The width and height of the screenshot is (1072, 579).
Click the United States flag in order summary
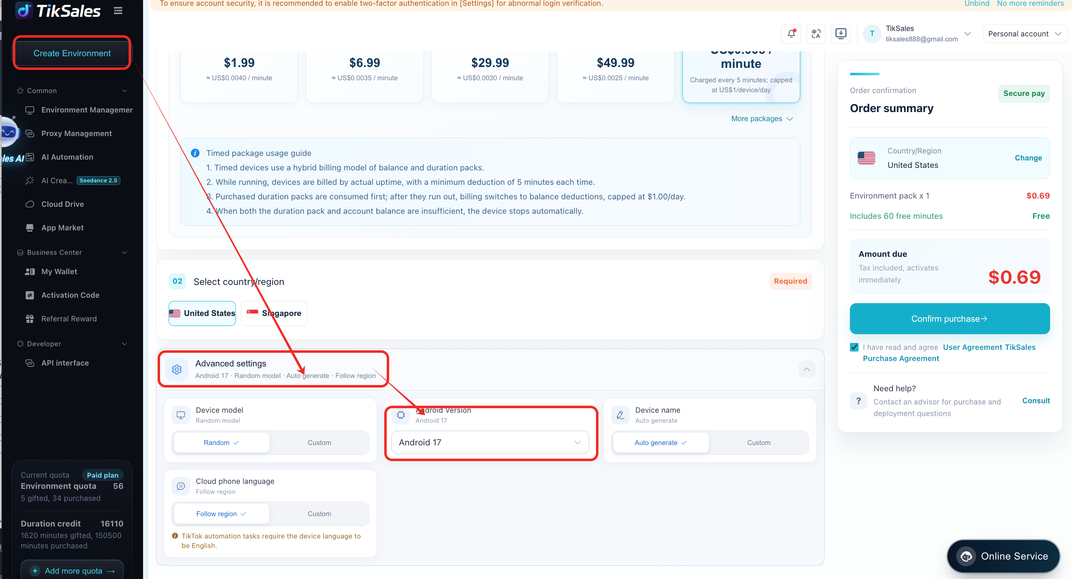(866, 158)
